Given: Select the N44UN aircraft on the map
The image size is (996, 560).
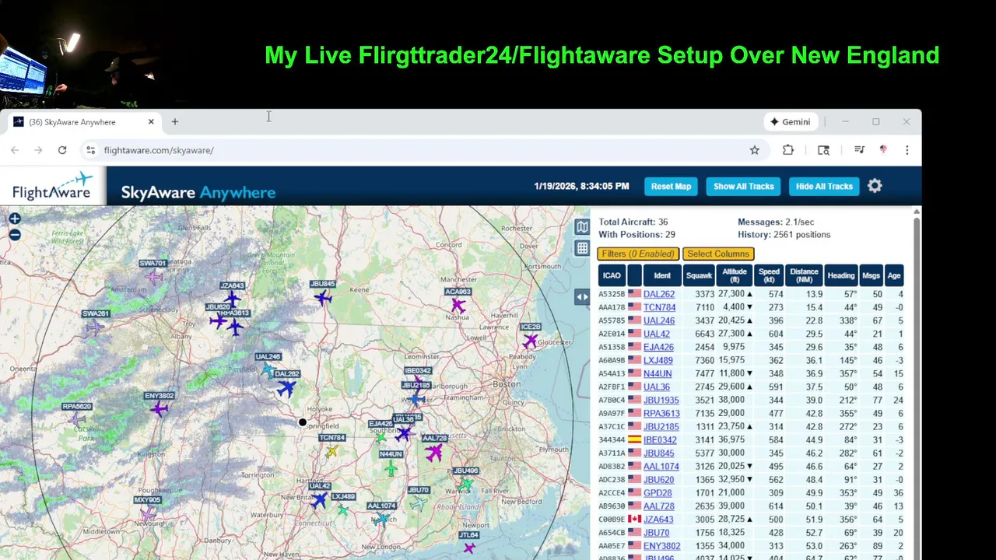Looking at the screenshot, I should click(391, 467).
